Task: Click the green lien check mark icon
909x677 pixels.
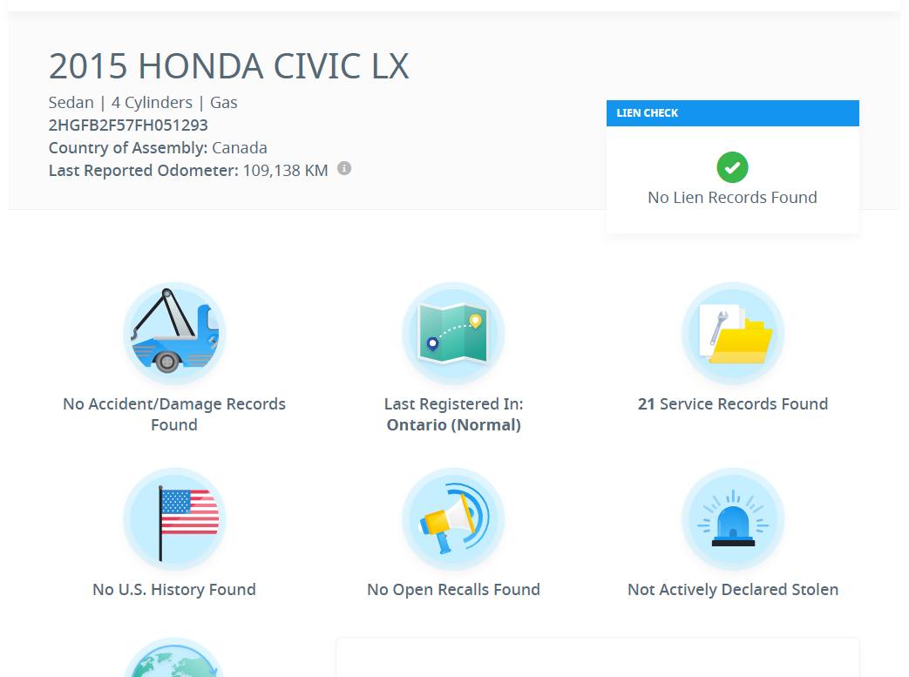Action: pos(733,167)
